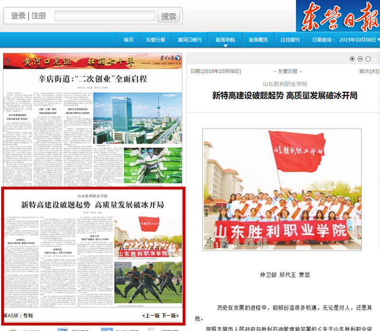This screenshot has width=380, height=331.
Task: Click the author line 仲卫部 郑代玉 贾蕊
Action: click(285, 275)
